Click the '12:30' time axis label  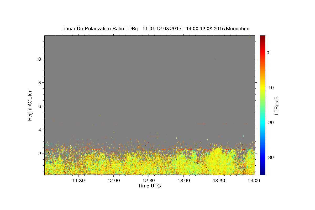pos(149,181)
